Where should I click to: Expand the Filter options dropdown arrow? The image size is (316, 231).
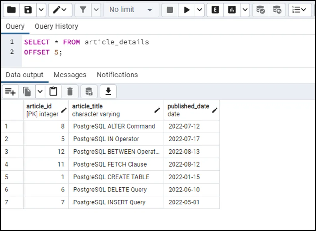tap(96, 10)
